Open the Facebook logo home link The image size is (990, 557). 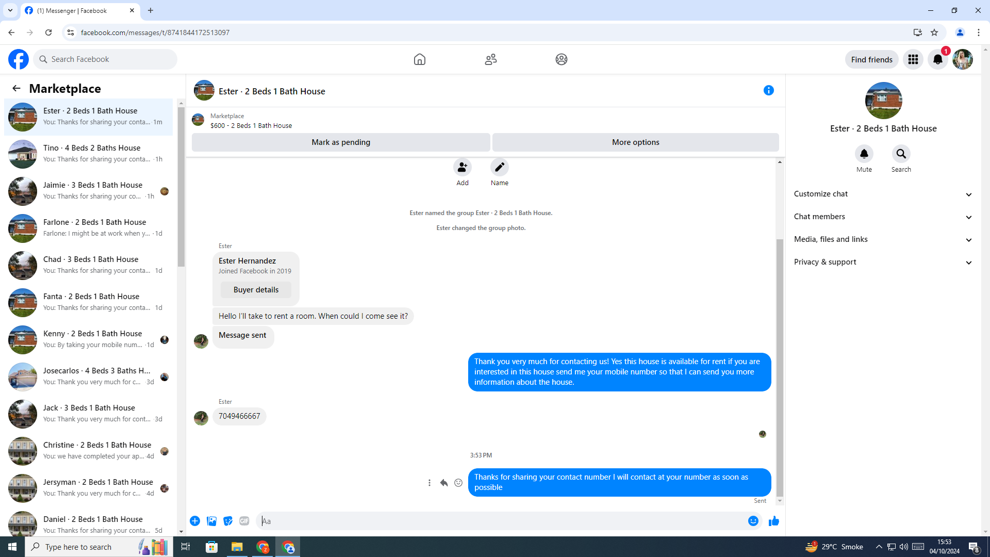[19, 59]
